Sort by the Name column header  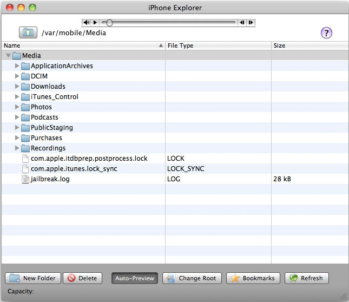pyautogui.click(x=81, y=45)
